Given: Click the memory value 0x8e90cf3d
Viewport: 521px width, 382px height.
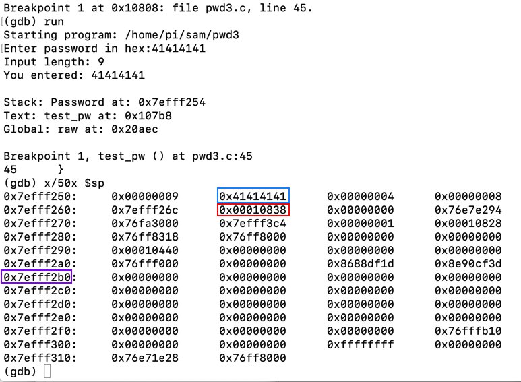Looking at the screenshot, I should [468, 263].
